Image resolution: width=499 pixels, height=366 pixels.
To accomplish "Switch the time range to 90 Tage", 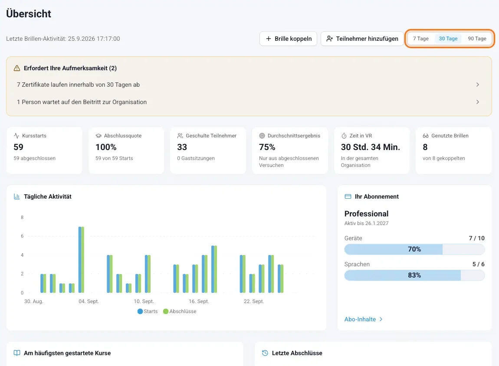I will click(x=477, y=39).
